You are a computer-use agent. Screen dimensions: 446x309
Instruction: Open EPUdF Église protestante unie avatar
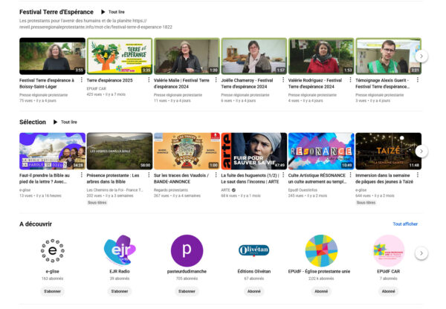coord(321,251)
